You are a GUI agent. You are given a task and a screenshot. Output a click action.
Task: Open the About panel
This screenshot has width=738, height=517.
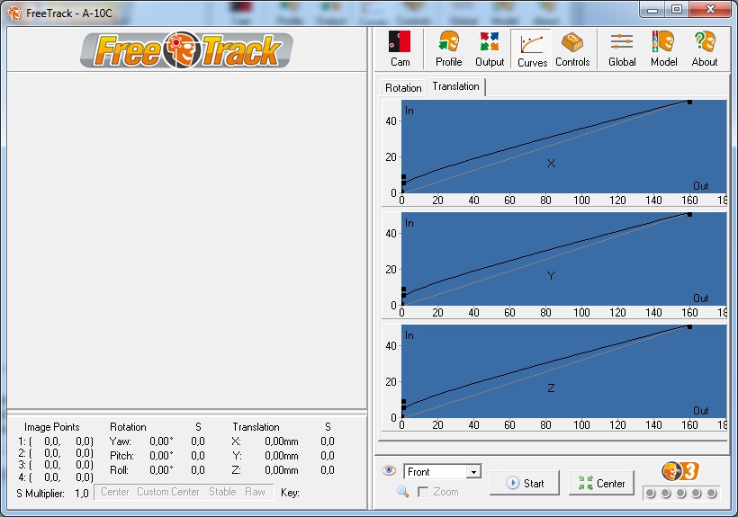(705, 49)
